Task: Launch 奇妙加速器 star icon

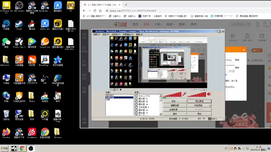Action: click(58, 61)
